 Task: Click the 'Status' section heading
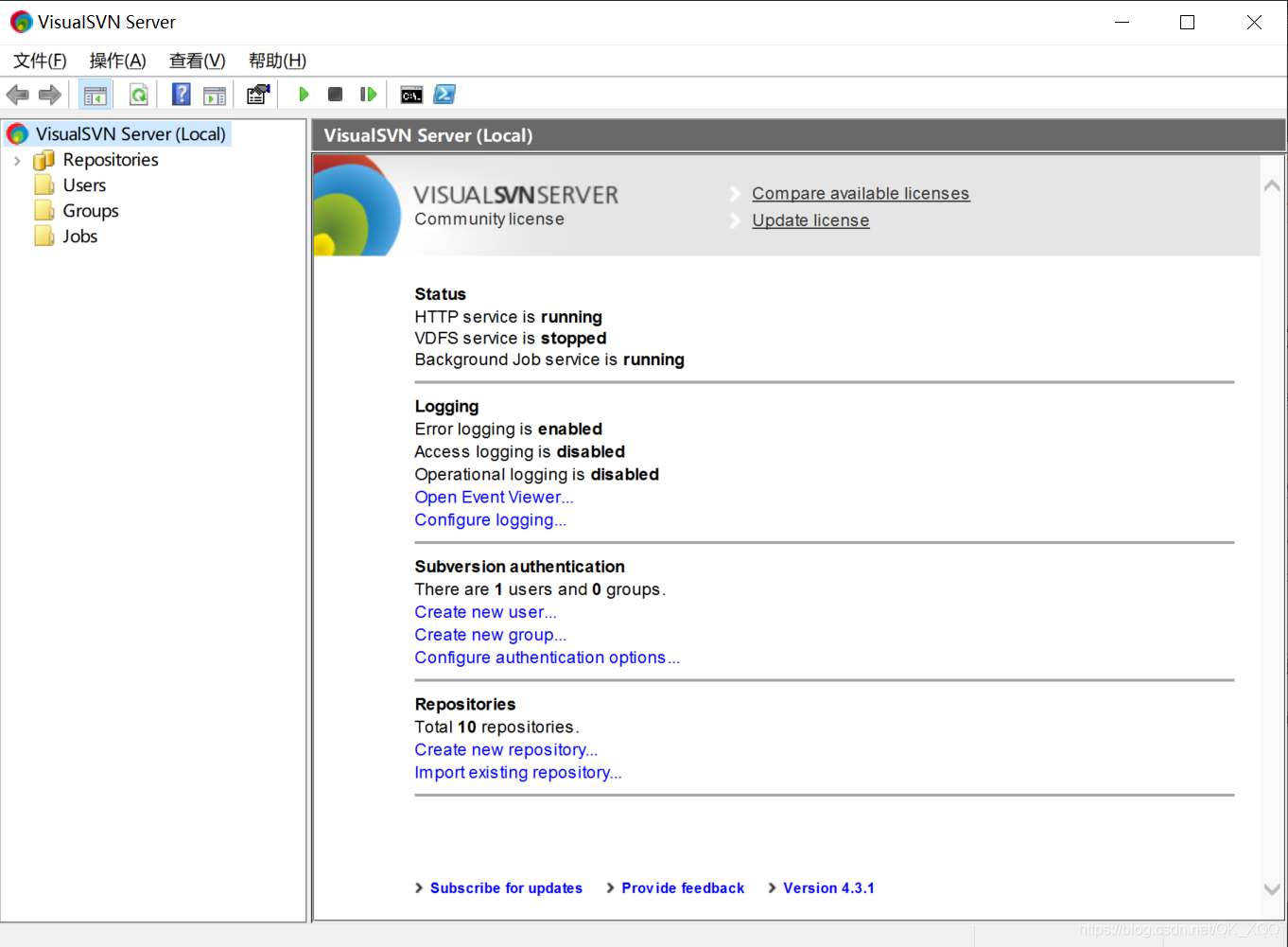(x=440, y=294)
